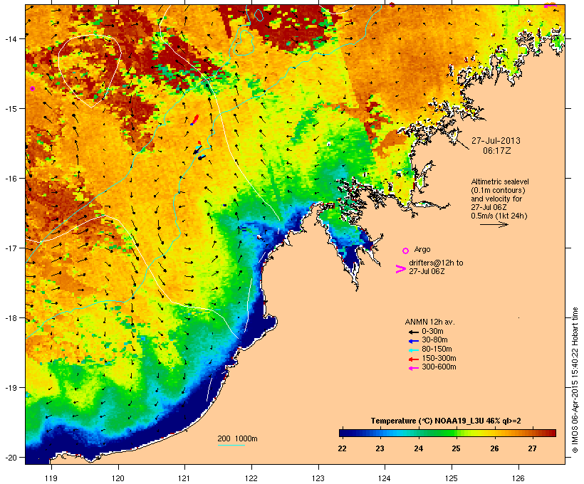Click the '150-300m' depth range label

tap(439, 358)
